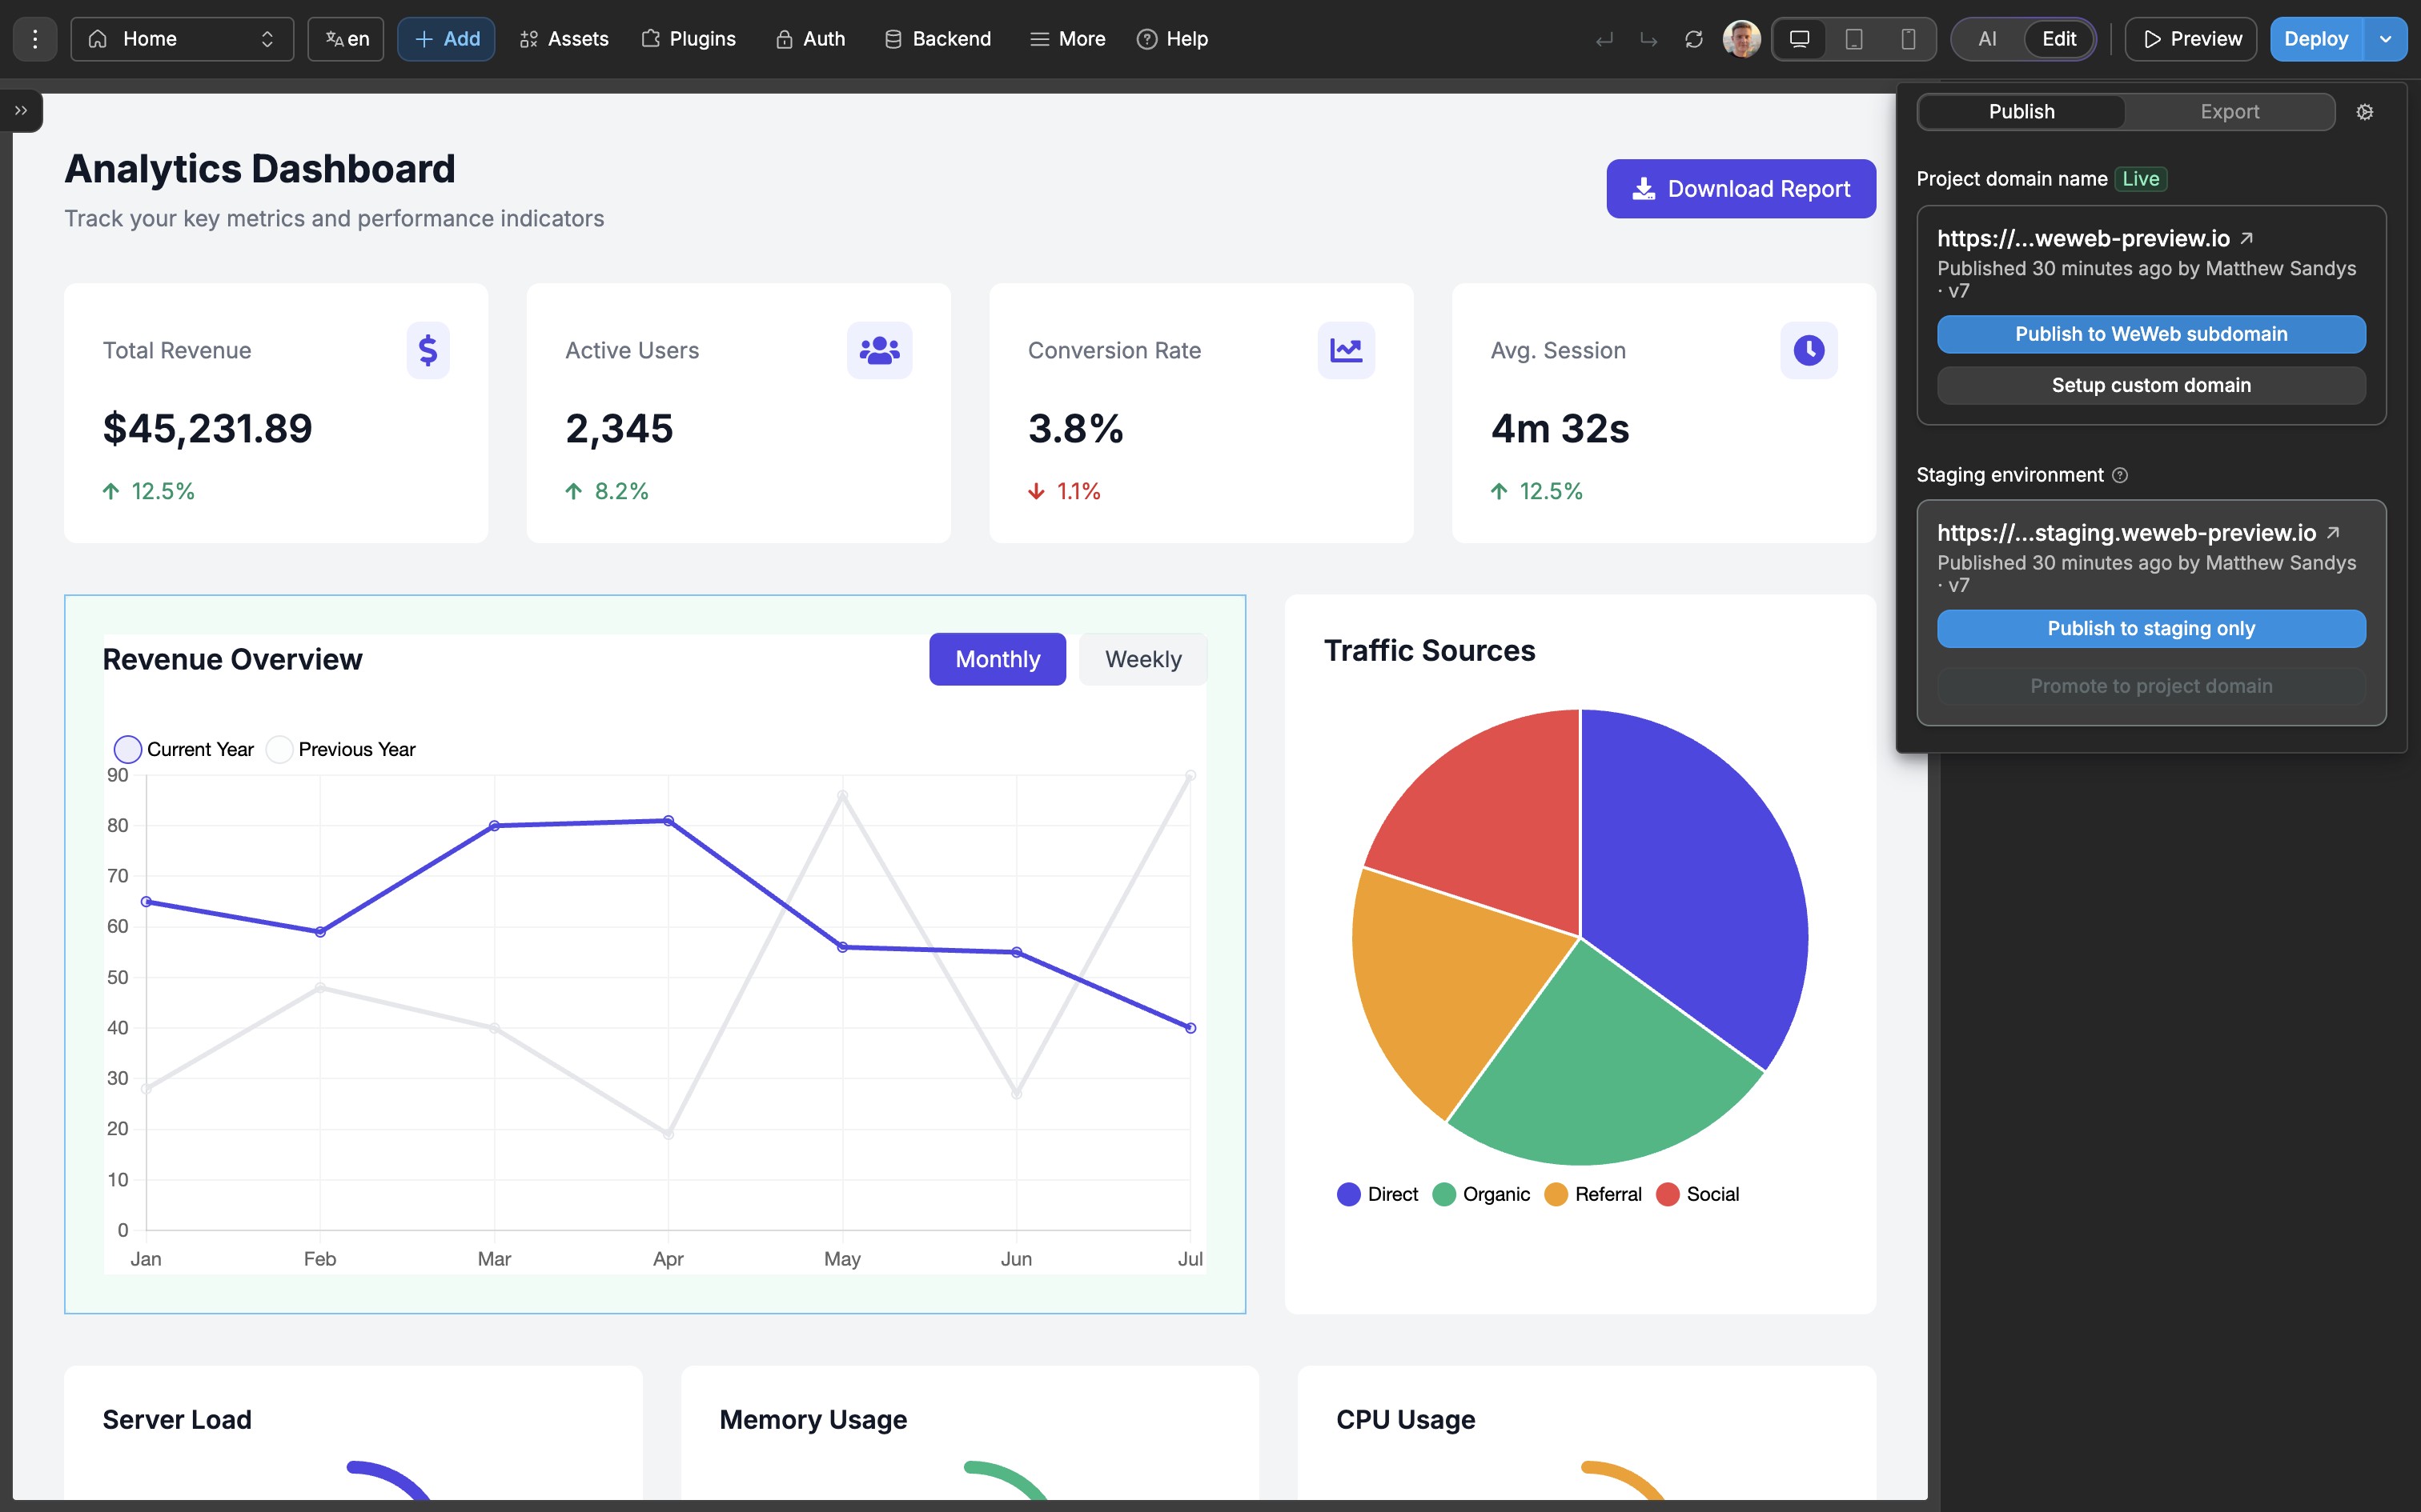Open the three-dot main menu
Viewport: 2421px width, 1512px height.
35,39
